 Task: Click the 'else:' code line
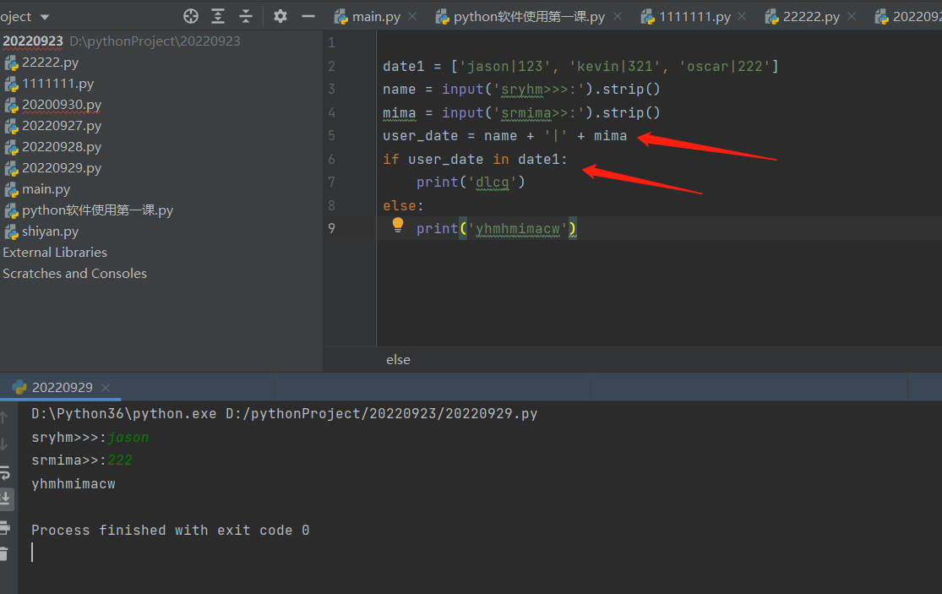pos(403,205)
